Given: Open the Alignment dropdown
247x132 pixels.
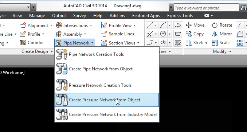Looking at the screenshot, I should [51, 26].
